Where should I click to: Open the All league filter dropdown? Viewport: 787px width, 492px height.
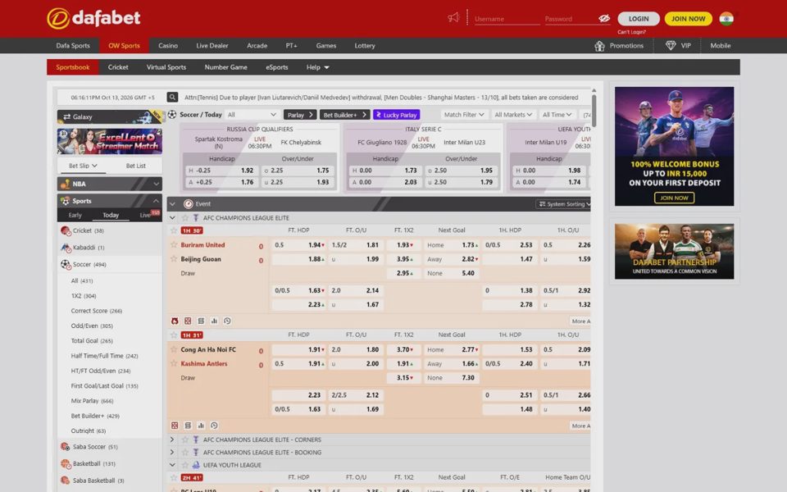pos(252,115)
